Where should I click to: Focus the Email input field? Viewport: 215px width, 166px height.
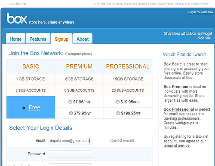coord(70,141)
